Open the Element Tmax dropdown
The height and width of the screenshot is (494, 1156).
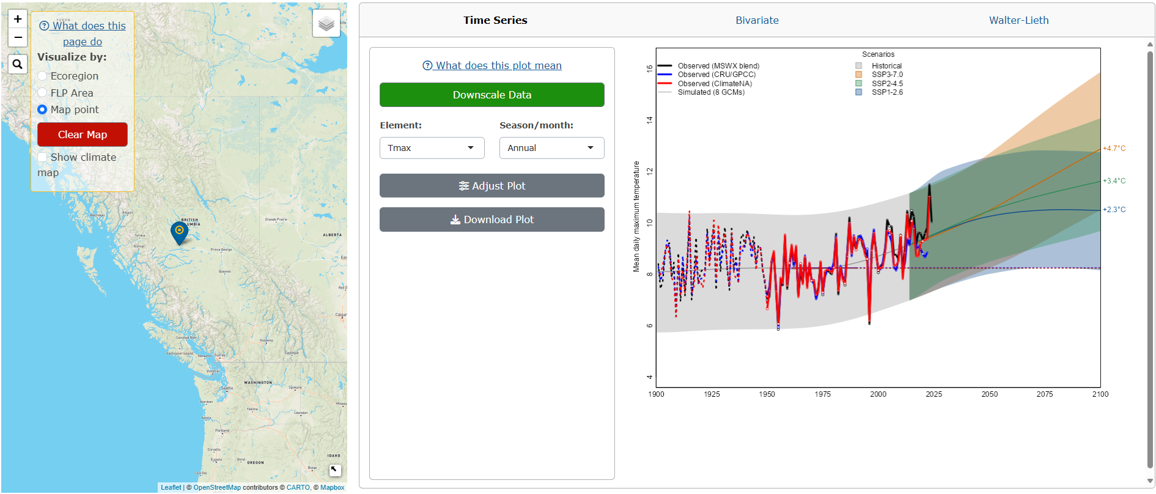coord(432,148)
